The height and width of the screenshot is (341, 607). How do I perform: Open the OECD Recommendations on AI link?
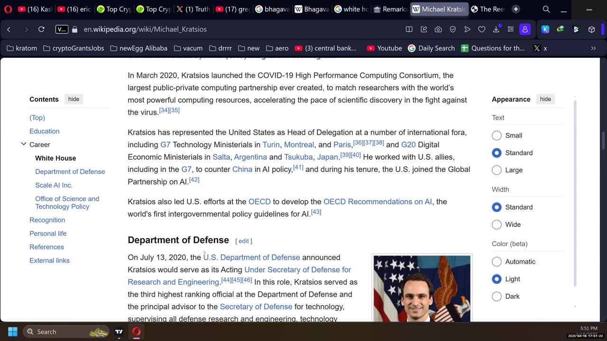click(377, 202)
